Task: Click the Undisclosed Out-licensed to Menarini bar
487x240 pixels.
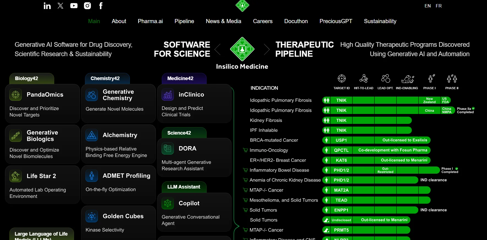Action: [x=366, y=220]
